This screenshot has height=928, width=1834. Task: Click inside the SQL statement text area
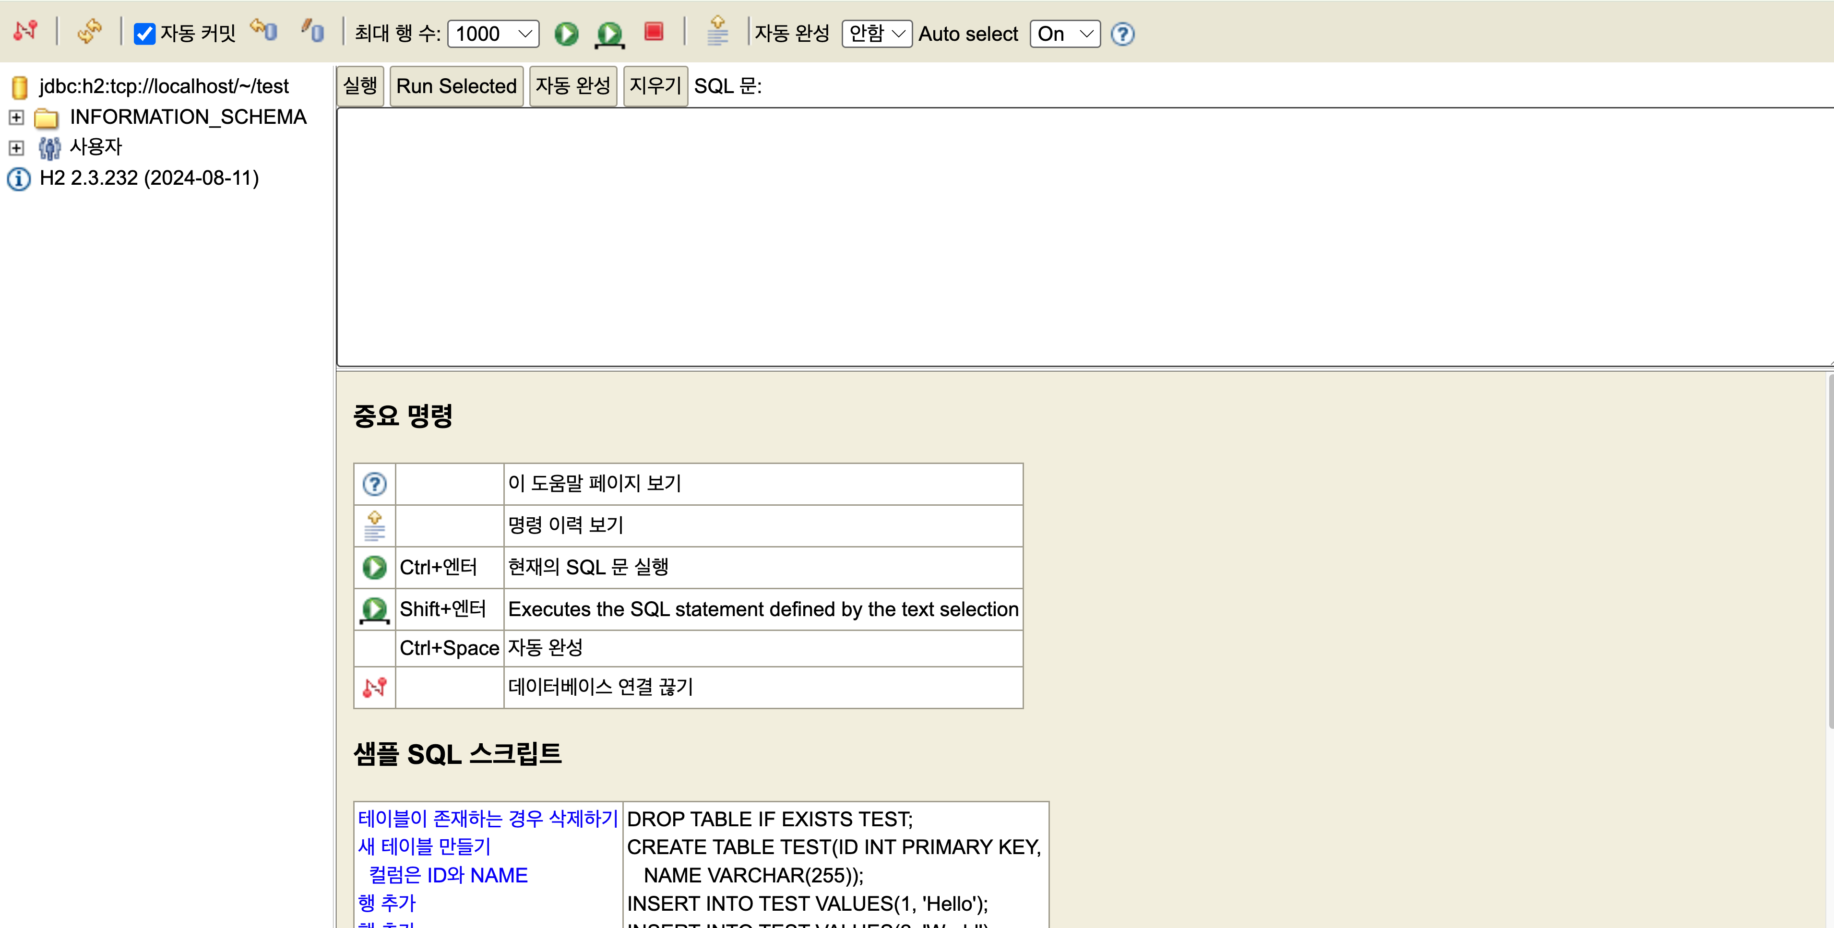[1068, 235]
